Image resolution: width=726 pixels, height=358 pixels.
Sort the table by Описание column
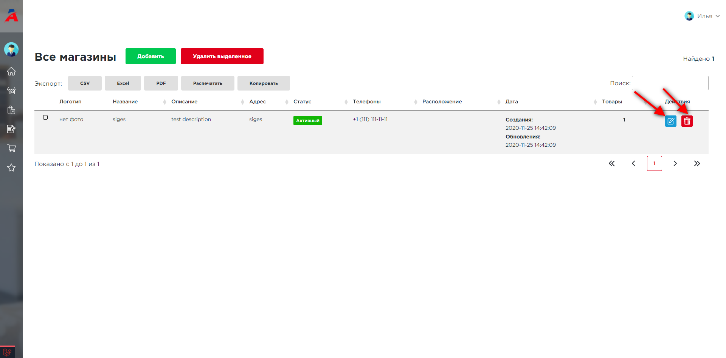click(x=184, y=101)
